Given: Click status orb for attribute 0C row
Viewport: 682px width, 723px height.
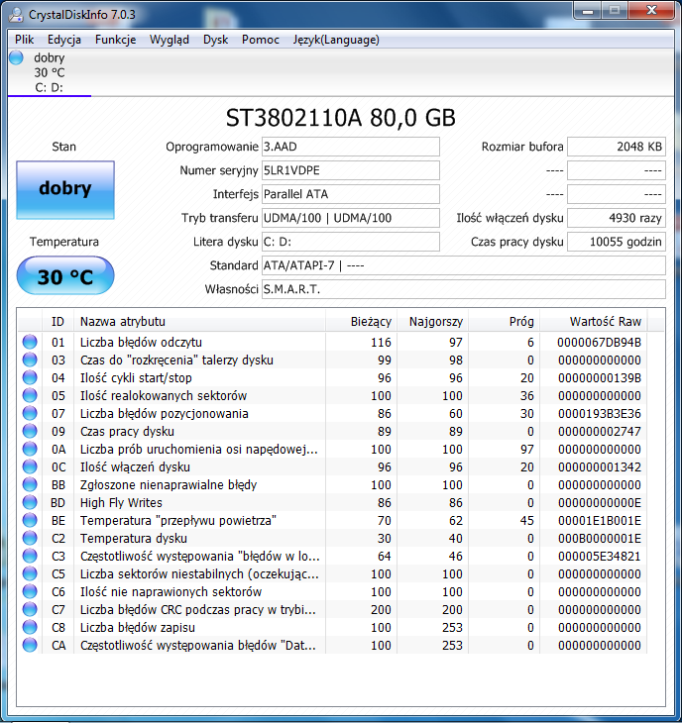Looking at the screenshot, I should click(x=30, y=467).
